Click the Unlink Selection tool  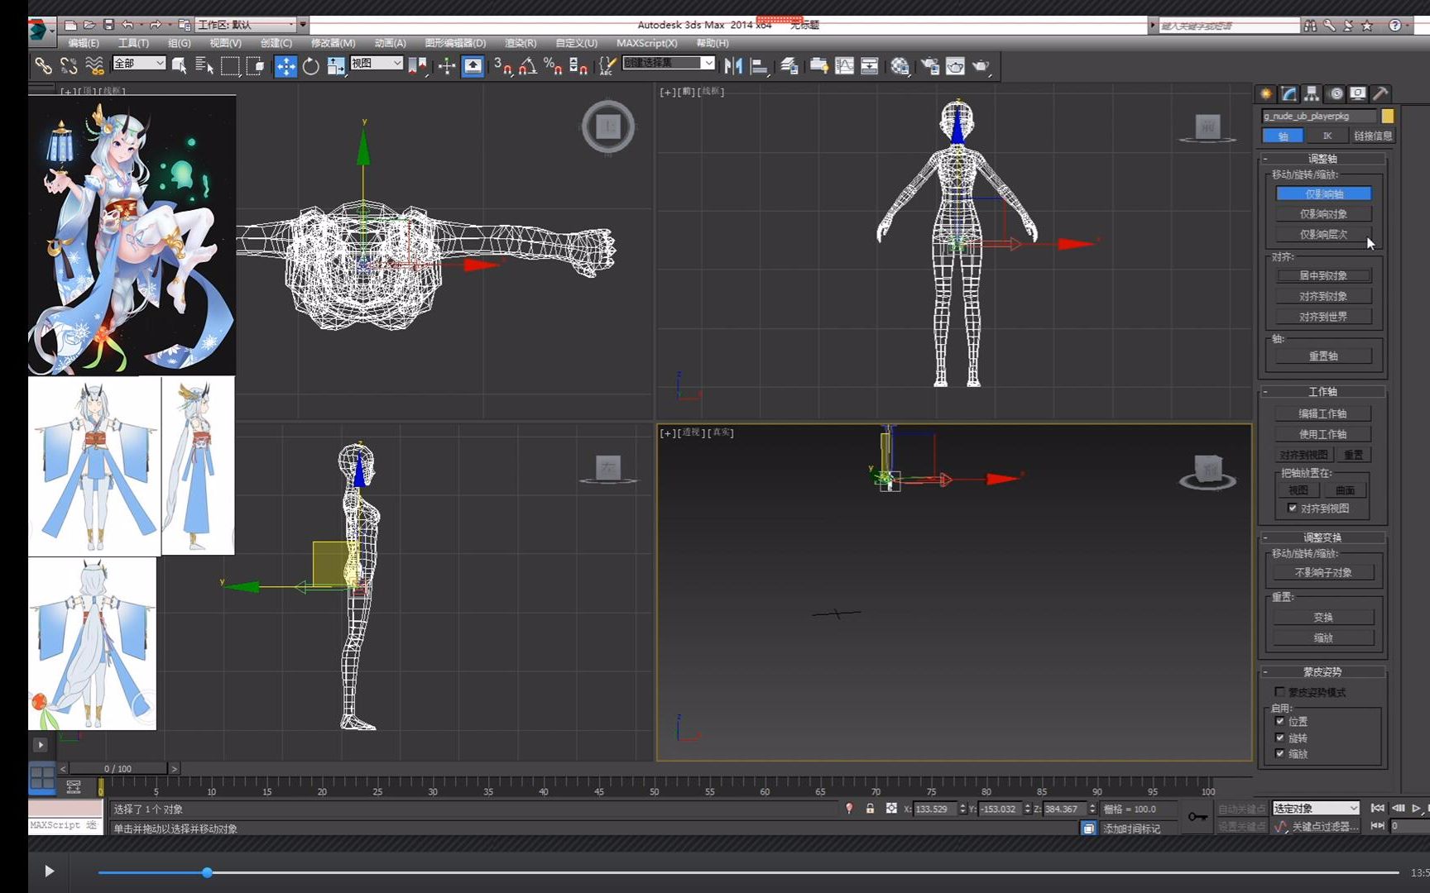point(69,65)
